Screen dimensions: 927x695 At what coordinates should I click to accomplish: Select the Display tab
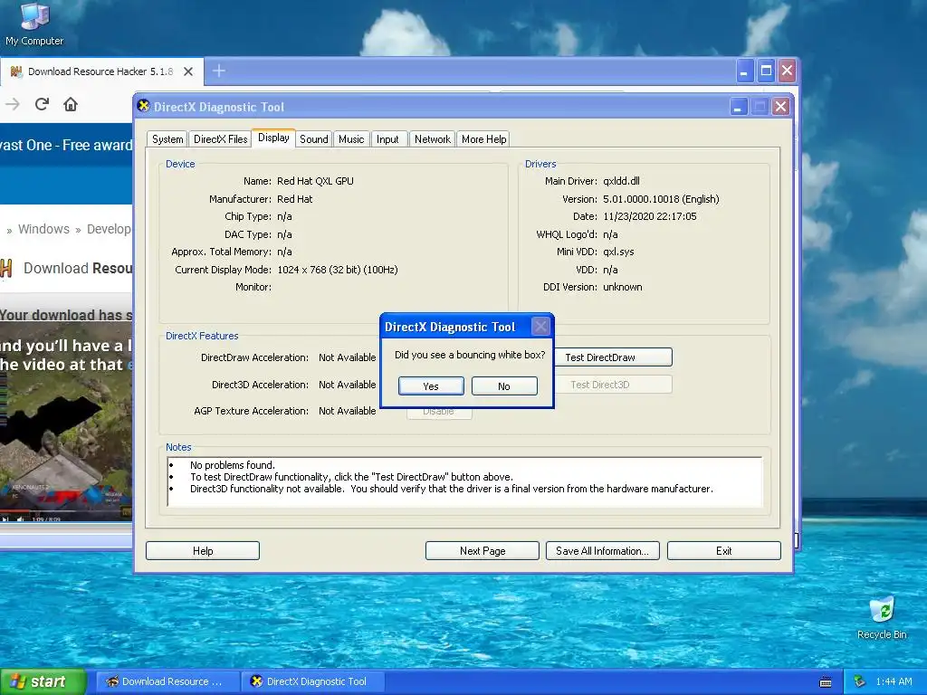click(x=273, y=138)
